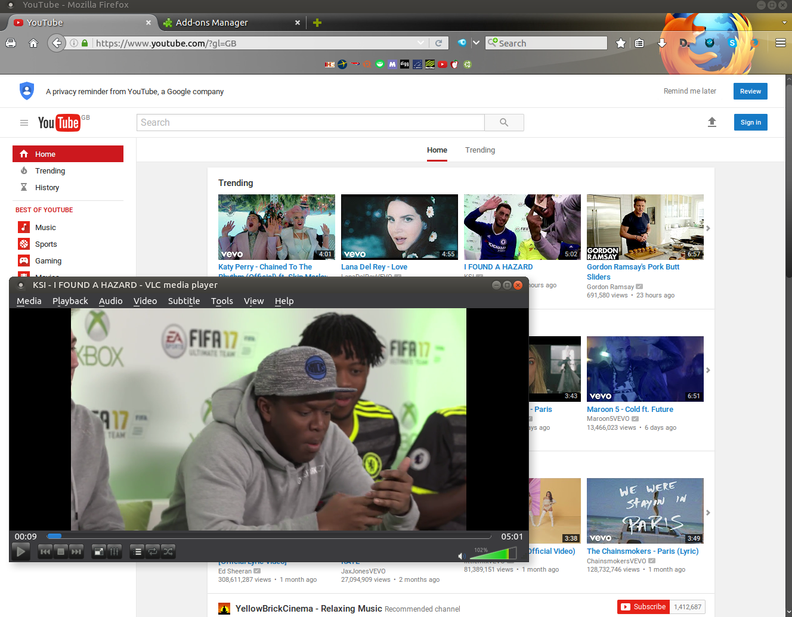Click the Sign in button
The width and height of the screenshot is (792, 617).
pyautogui.click(x=751, y=122)
